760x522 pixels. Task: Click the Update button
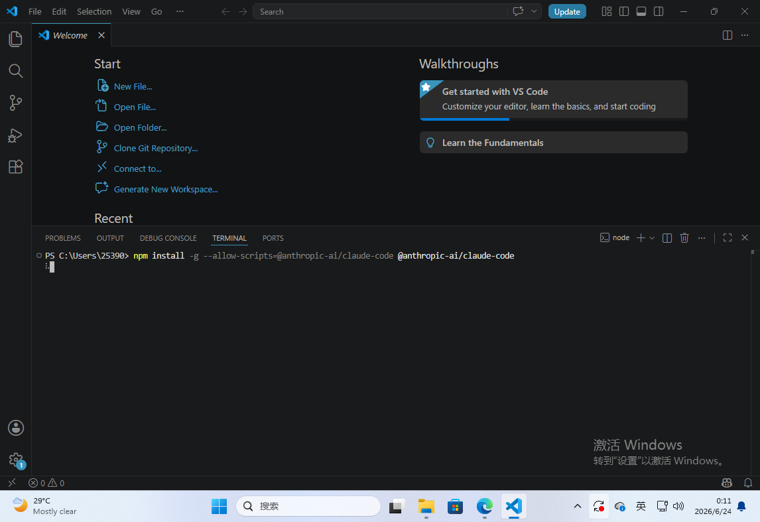[566, 12]
